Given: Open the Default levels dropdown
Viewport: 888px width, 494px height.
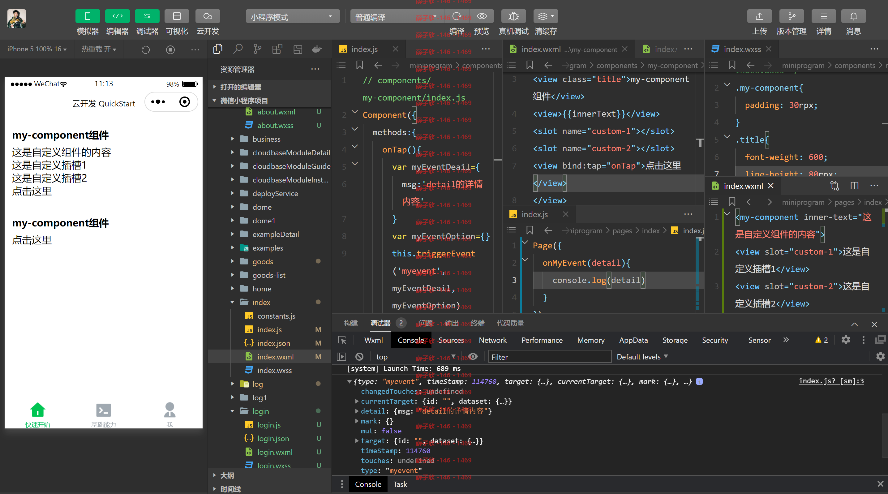Looking at the screenshot, I should click(x=642, y=357).
